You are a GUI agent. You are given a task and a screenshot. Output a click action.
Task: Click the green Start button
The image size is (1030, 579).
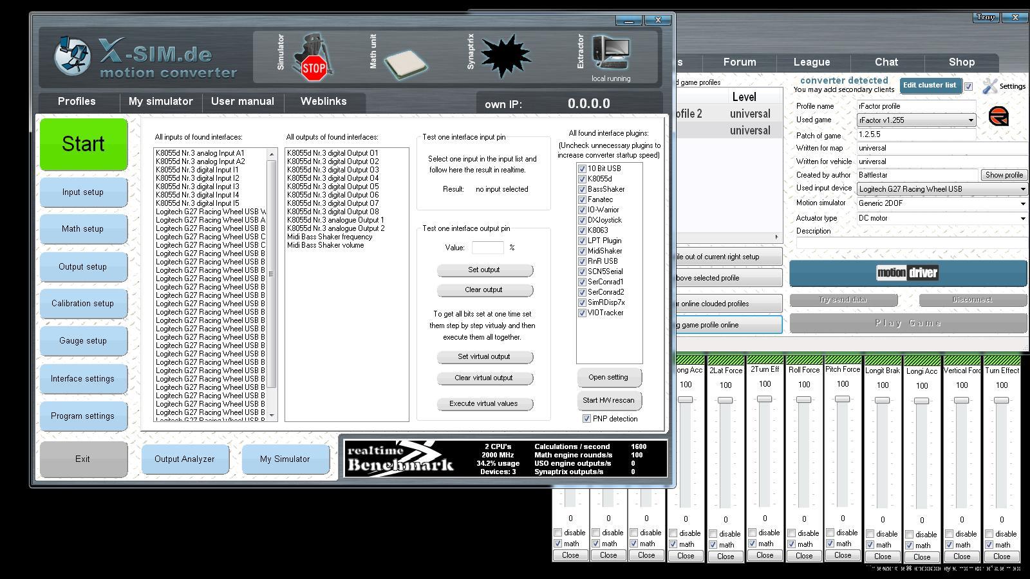click(84, 144)
